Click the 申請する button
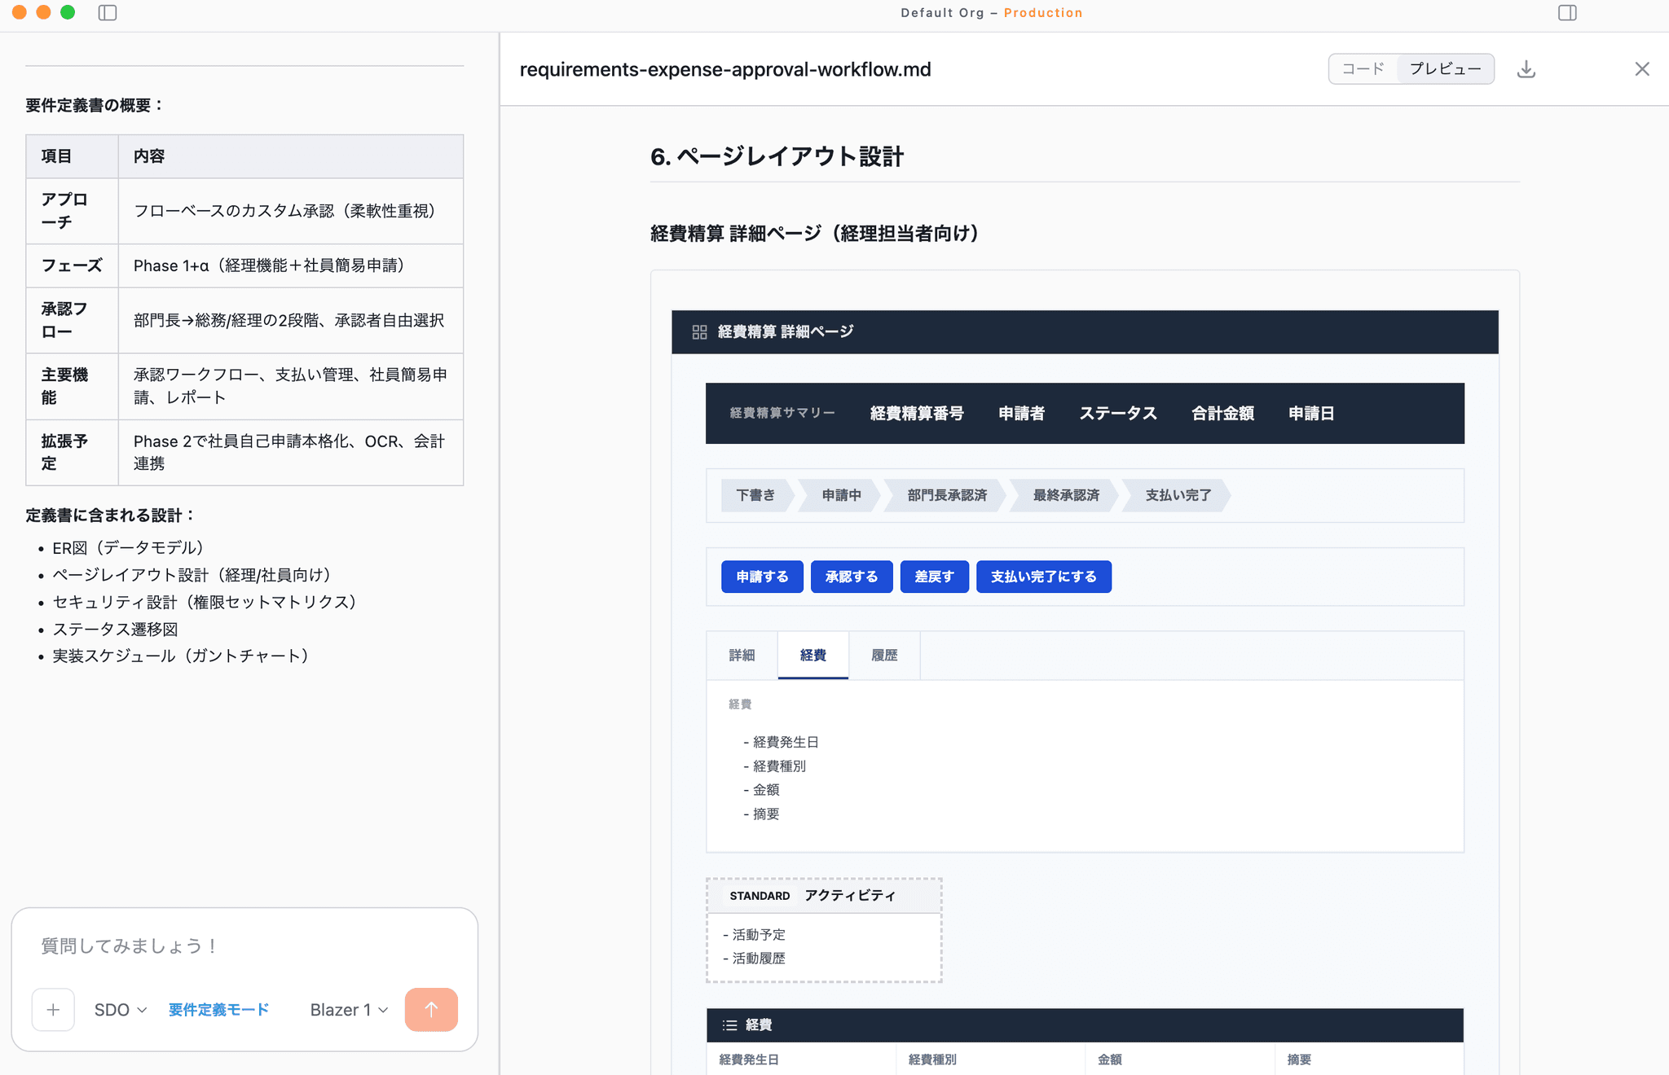 pos(762,577)
